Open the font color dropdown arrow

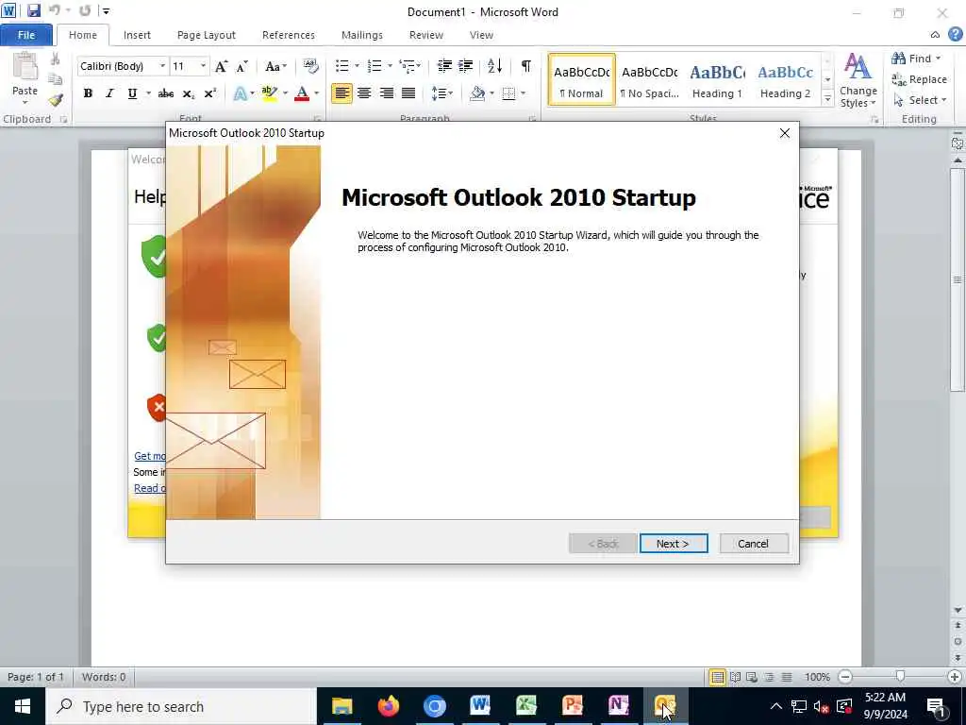point(317,93)
